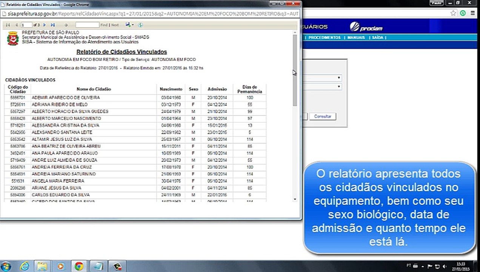Image resolution: width=480 pixels, height=272 pixels.
Task: Click the report find text box
Action: pyautogui.click(x=87, y=25)
